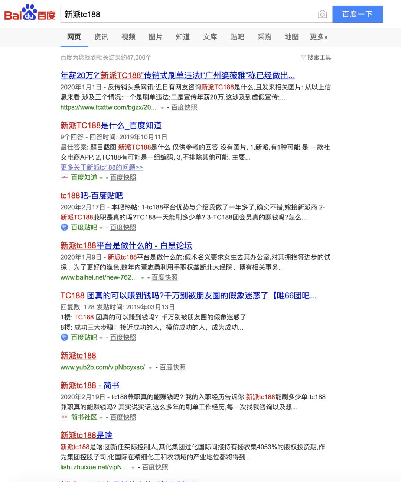This screenshot has width=401, height=482.
Task: Open result 新派TC188是什么_百度知道
Action: point(111,125)
